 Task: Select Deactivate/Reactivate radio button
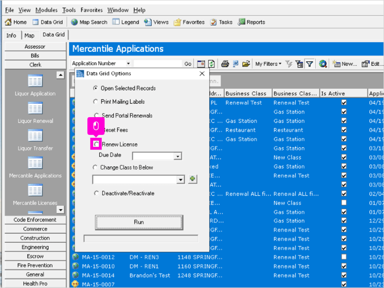tap(97, 193)
